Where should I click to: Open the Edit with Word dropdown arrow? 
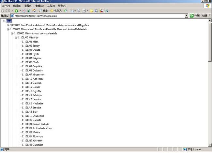[x=88, y=11]
